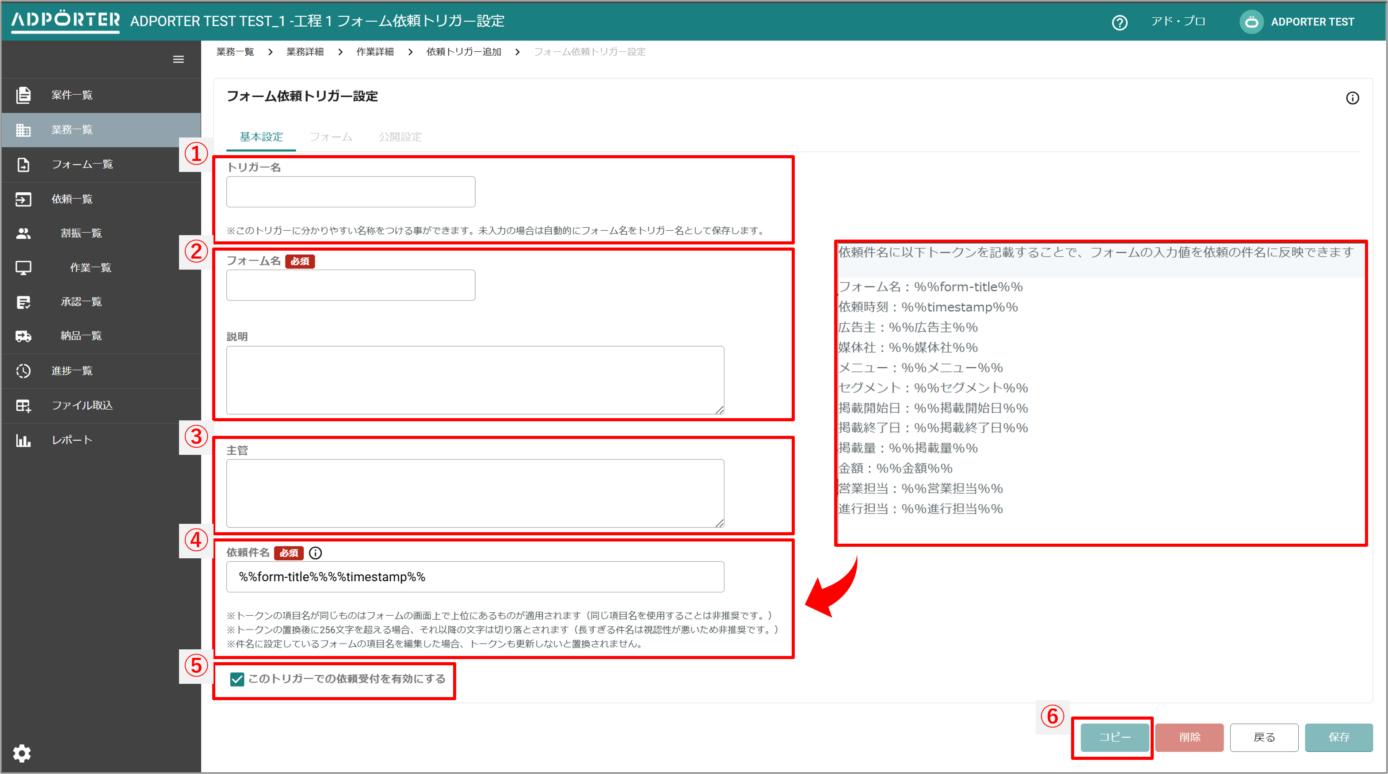Open settings gear at sidebar bottom
The image size is (1388, 774).
(22, 753)
